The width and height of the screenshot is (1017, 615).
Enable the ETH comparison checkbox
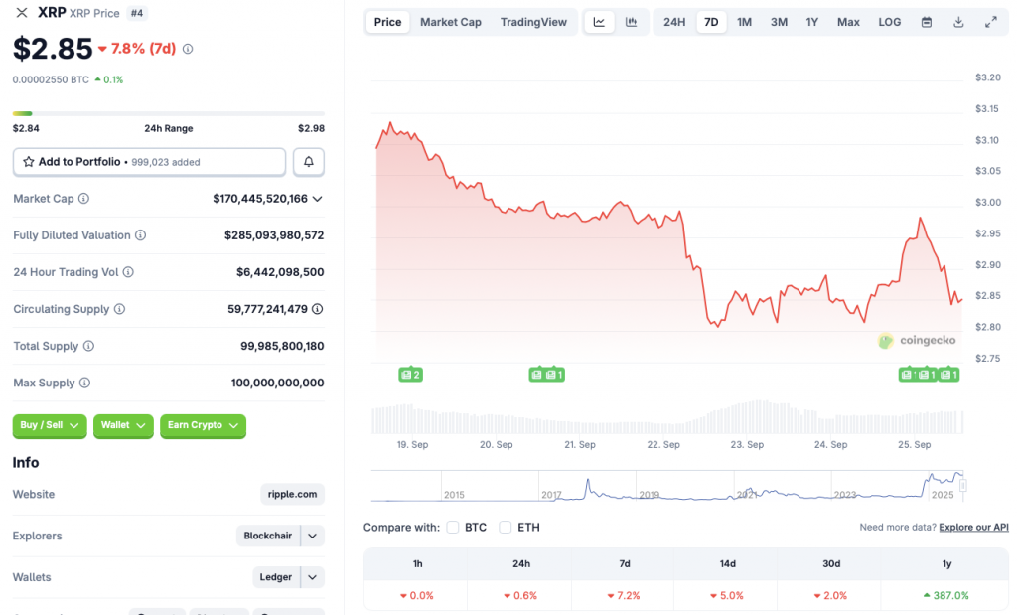click(506, 527)
